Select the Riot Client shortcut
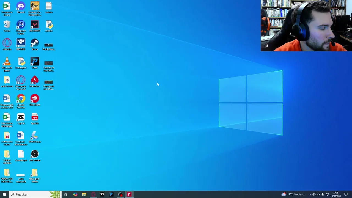Viewport: 352px width, 198px height. pos(35,100)
